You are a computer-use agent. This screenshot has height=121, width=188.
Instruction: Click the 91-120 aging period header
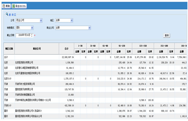tap(122, 46)
